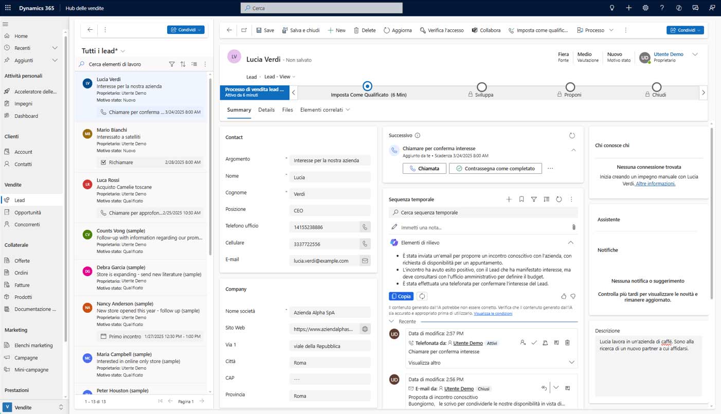Switch to the Details tab
This screenshot has width=721, height=414.
(x=266, y=110)
